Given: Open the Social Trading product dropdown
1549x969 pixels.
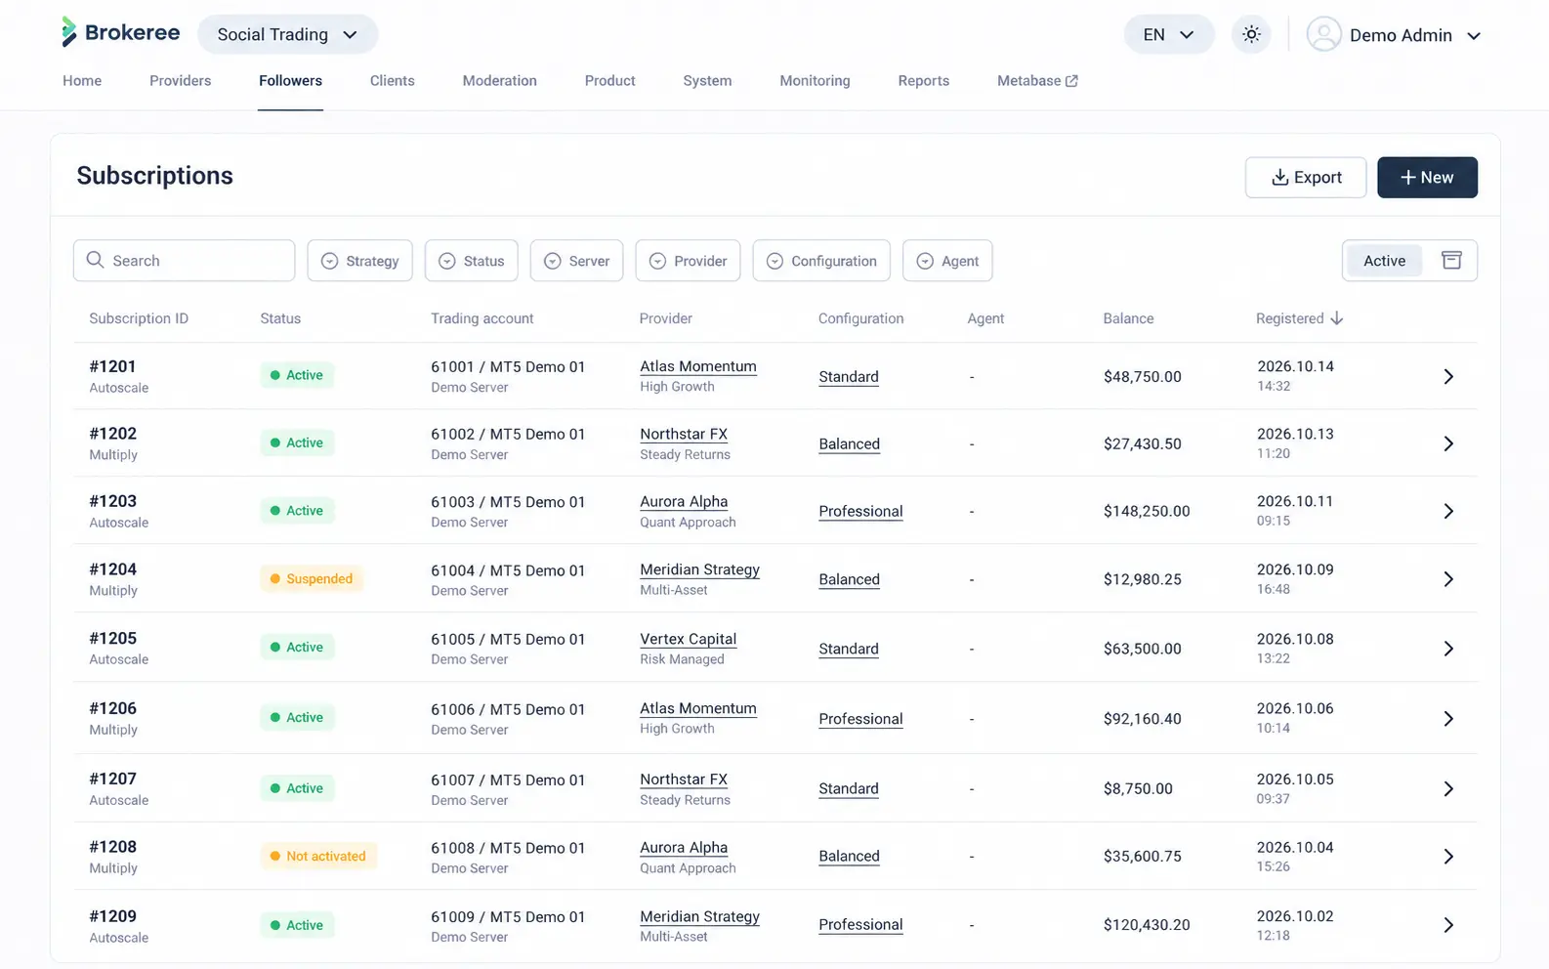Looking at the screenshot, I should tap(287, 34).
